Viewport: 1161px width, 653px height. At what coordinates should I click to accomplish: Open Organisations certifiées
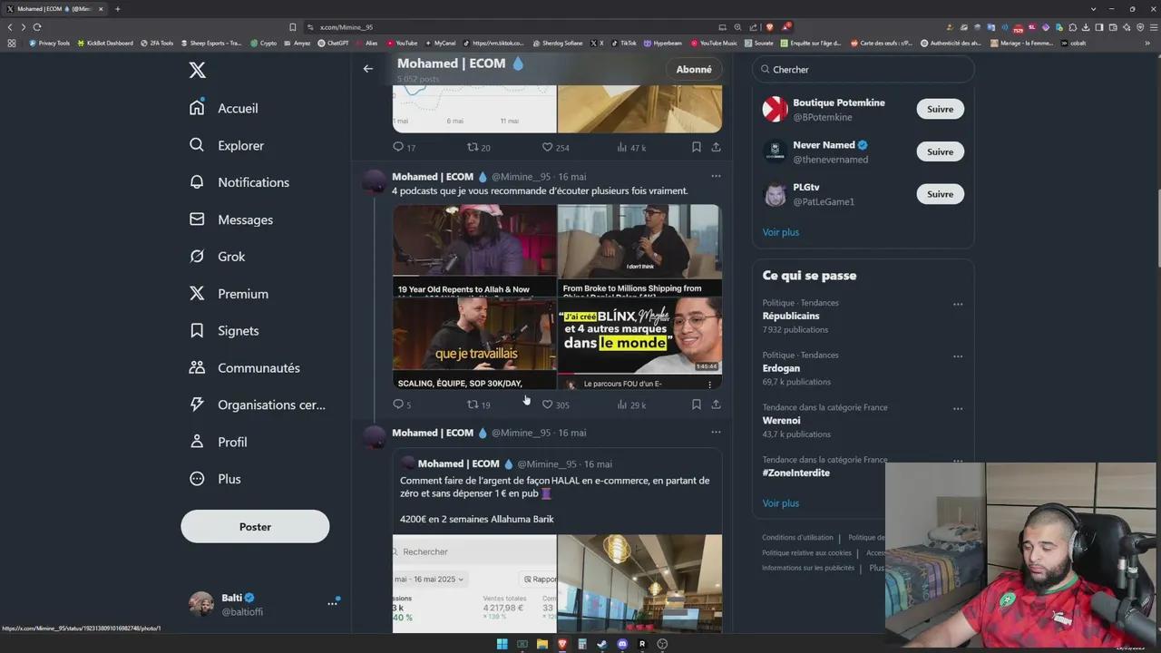[x=257, y=405]
